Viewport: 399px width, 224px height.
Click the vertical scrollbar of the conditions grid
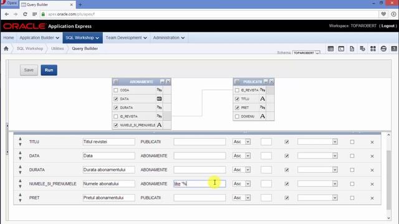388,180
